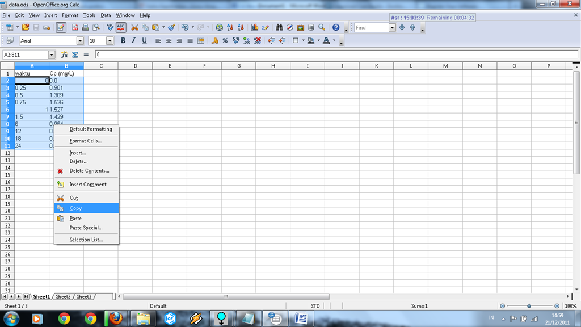The image size is (581, 327).
Task: Export directly as PDF
Action: tap(75, 27)
